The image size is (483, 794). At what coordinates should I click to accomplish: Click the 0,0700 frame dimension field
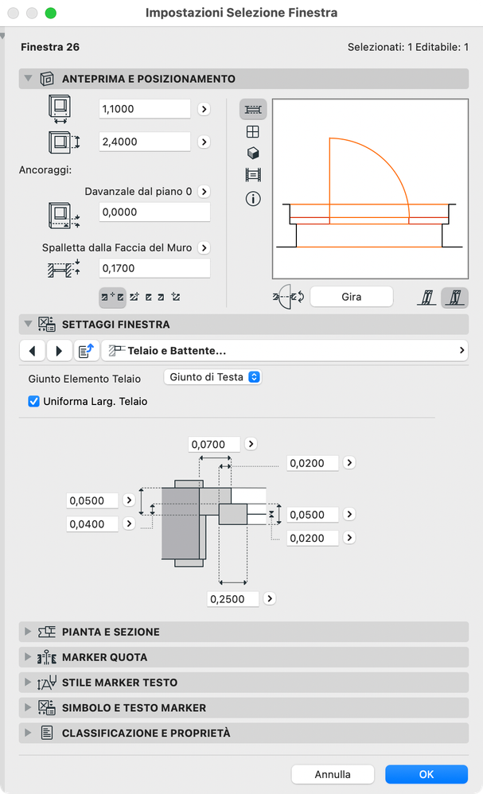coord(214,445)
